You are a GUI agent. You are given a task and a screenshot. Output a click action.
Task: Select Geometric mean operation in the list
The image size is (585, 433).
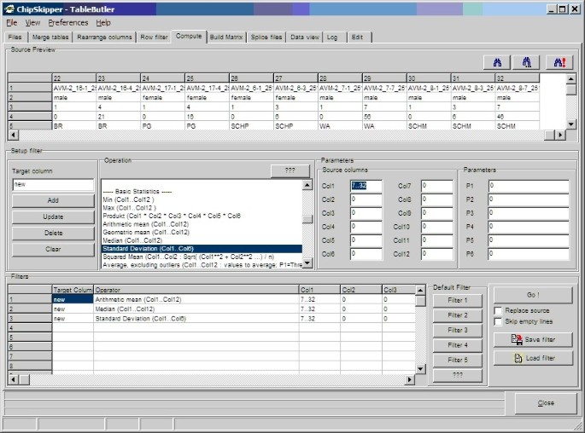145,232
